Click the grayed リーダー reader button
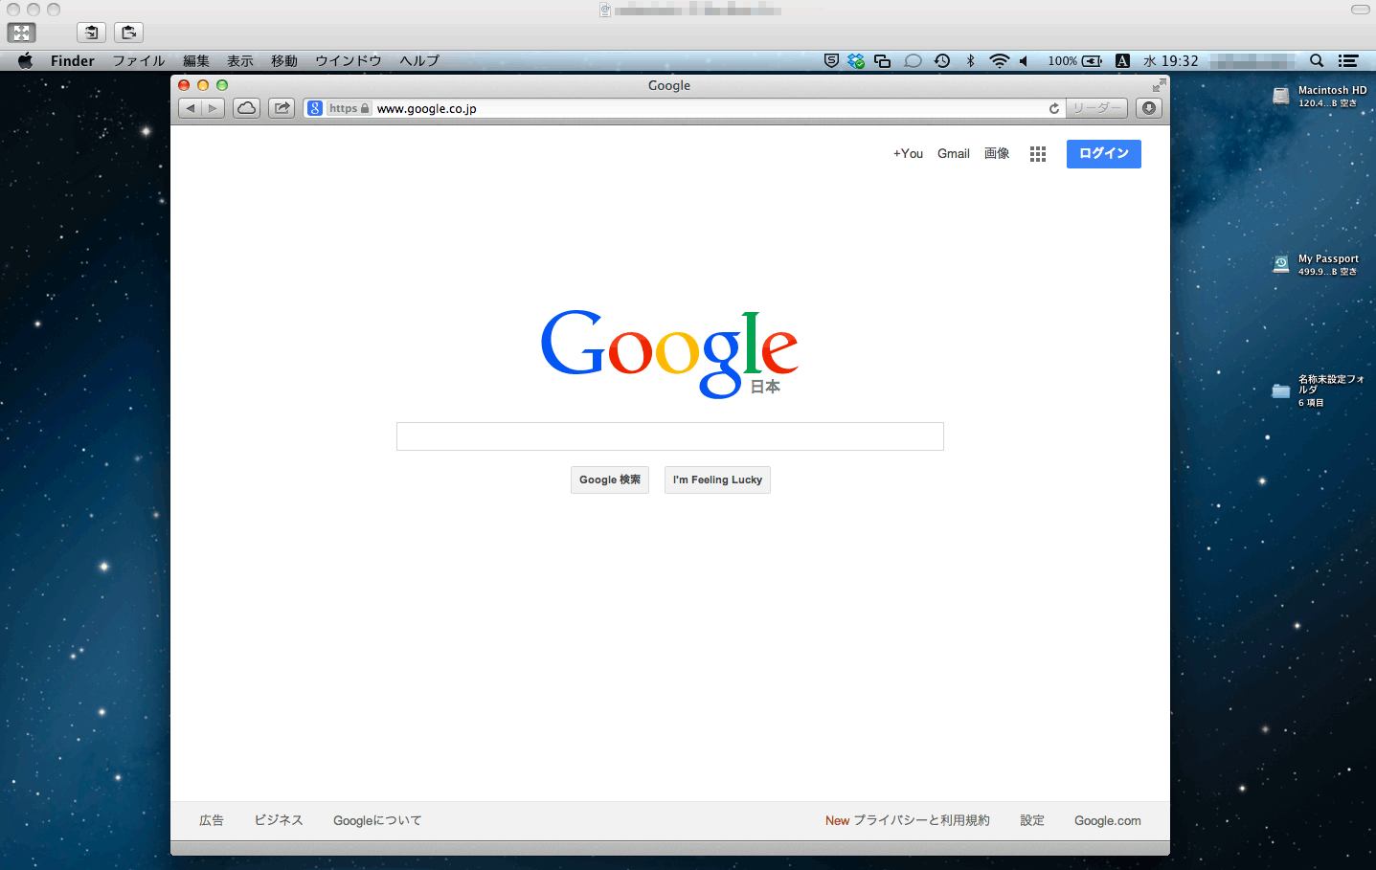The height and width of the screenshot is (870, 1376). pos(1097,108)
